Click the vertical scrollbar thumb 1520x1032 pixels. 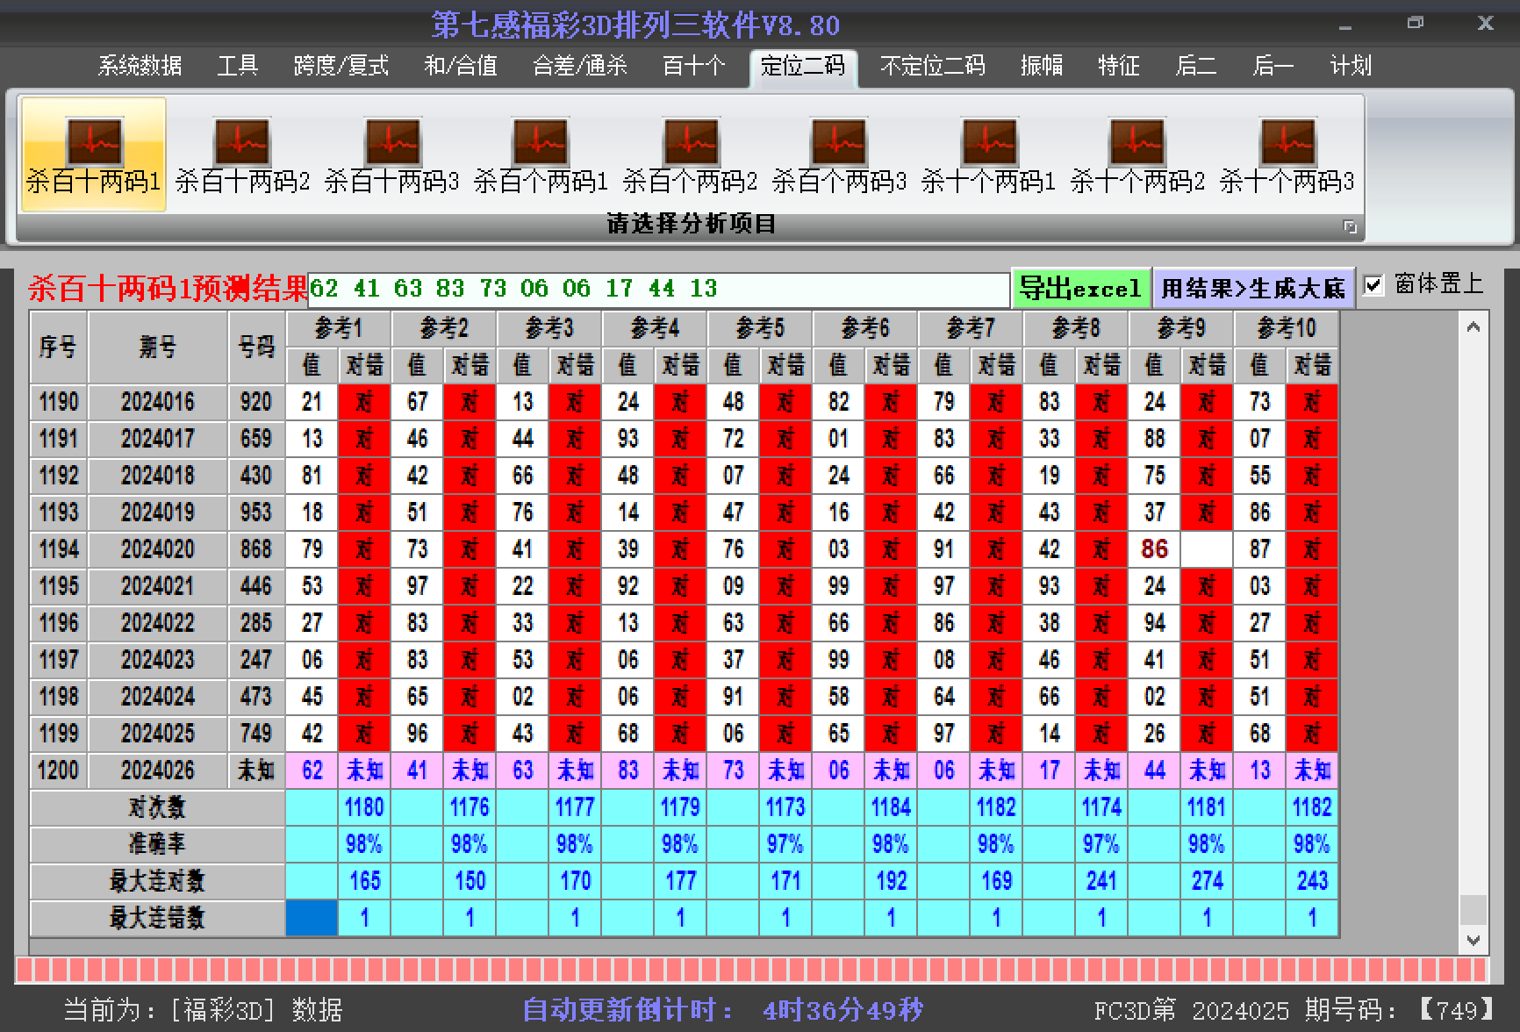tap(1473, 909)
